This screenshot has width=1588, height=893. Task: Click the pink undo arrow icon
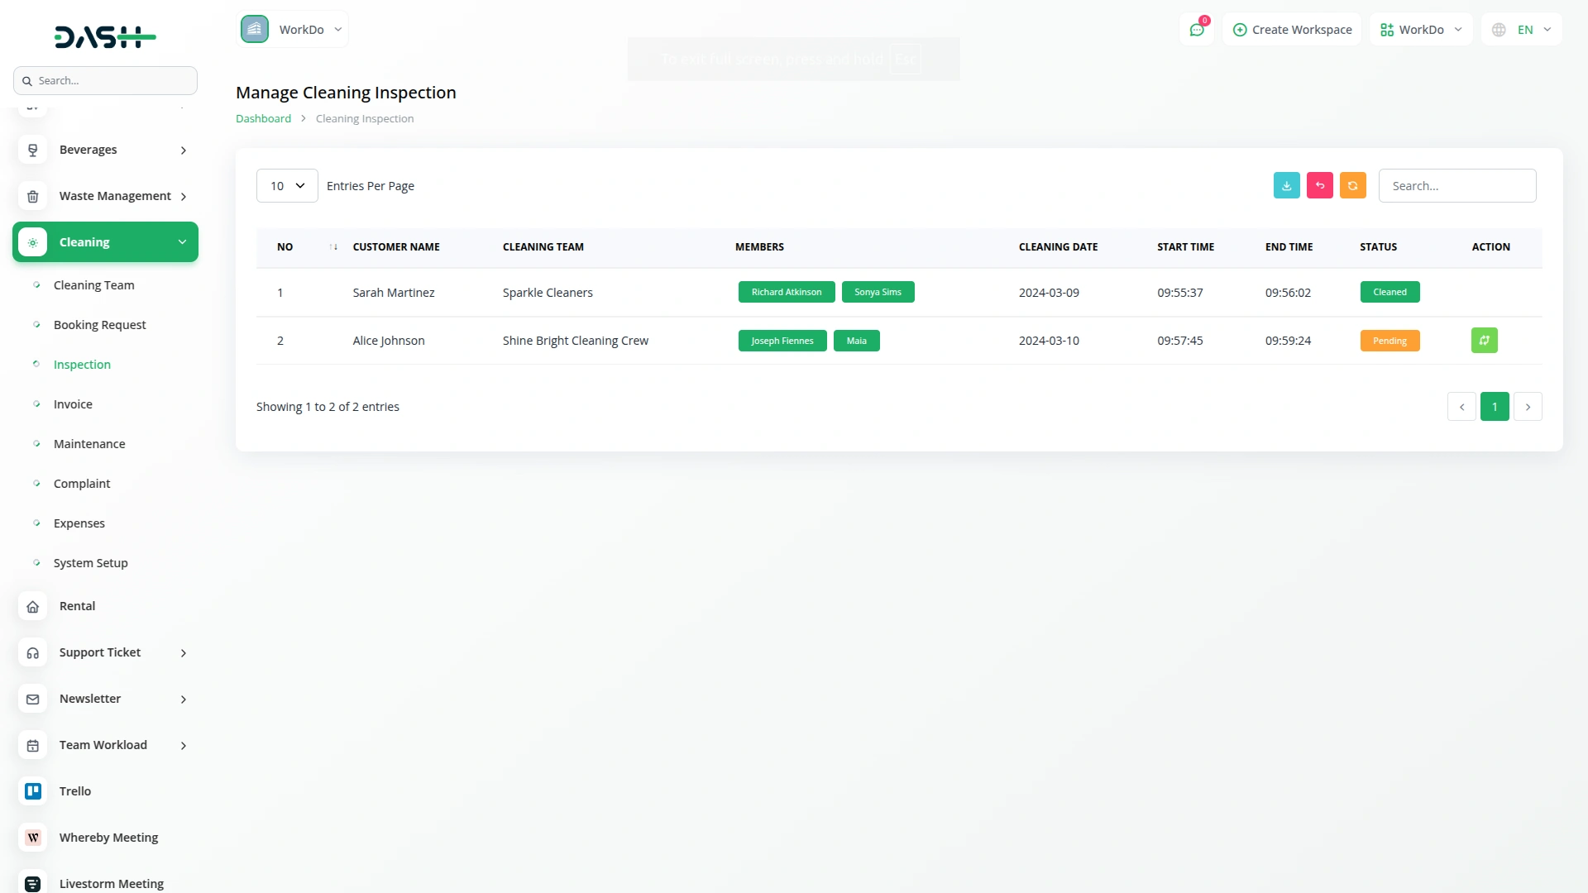tap(1319, 186)
